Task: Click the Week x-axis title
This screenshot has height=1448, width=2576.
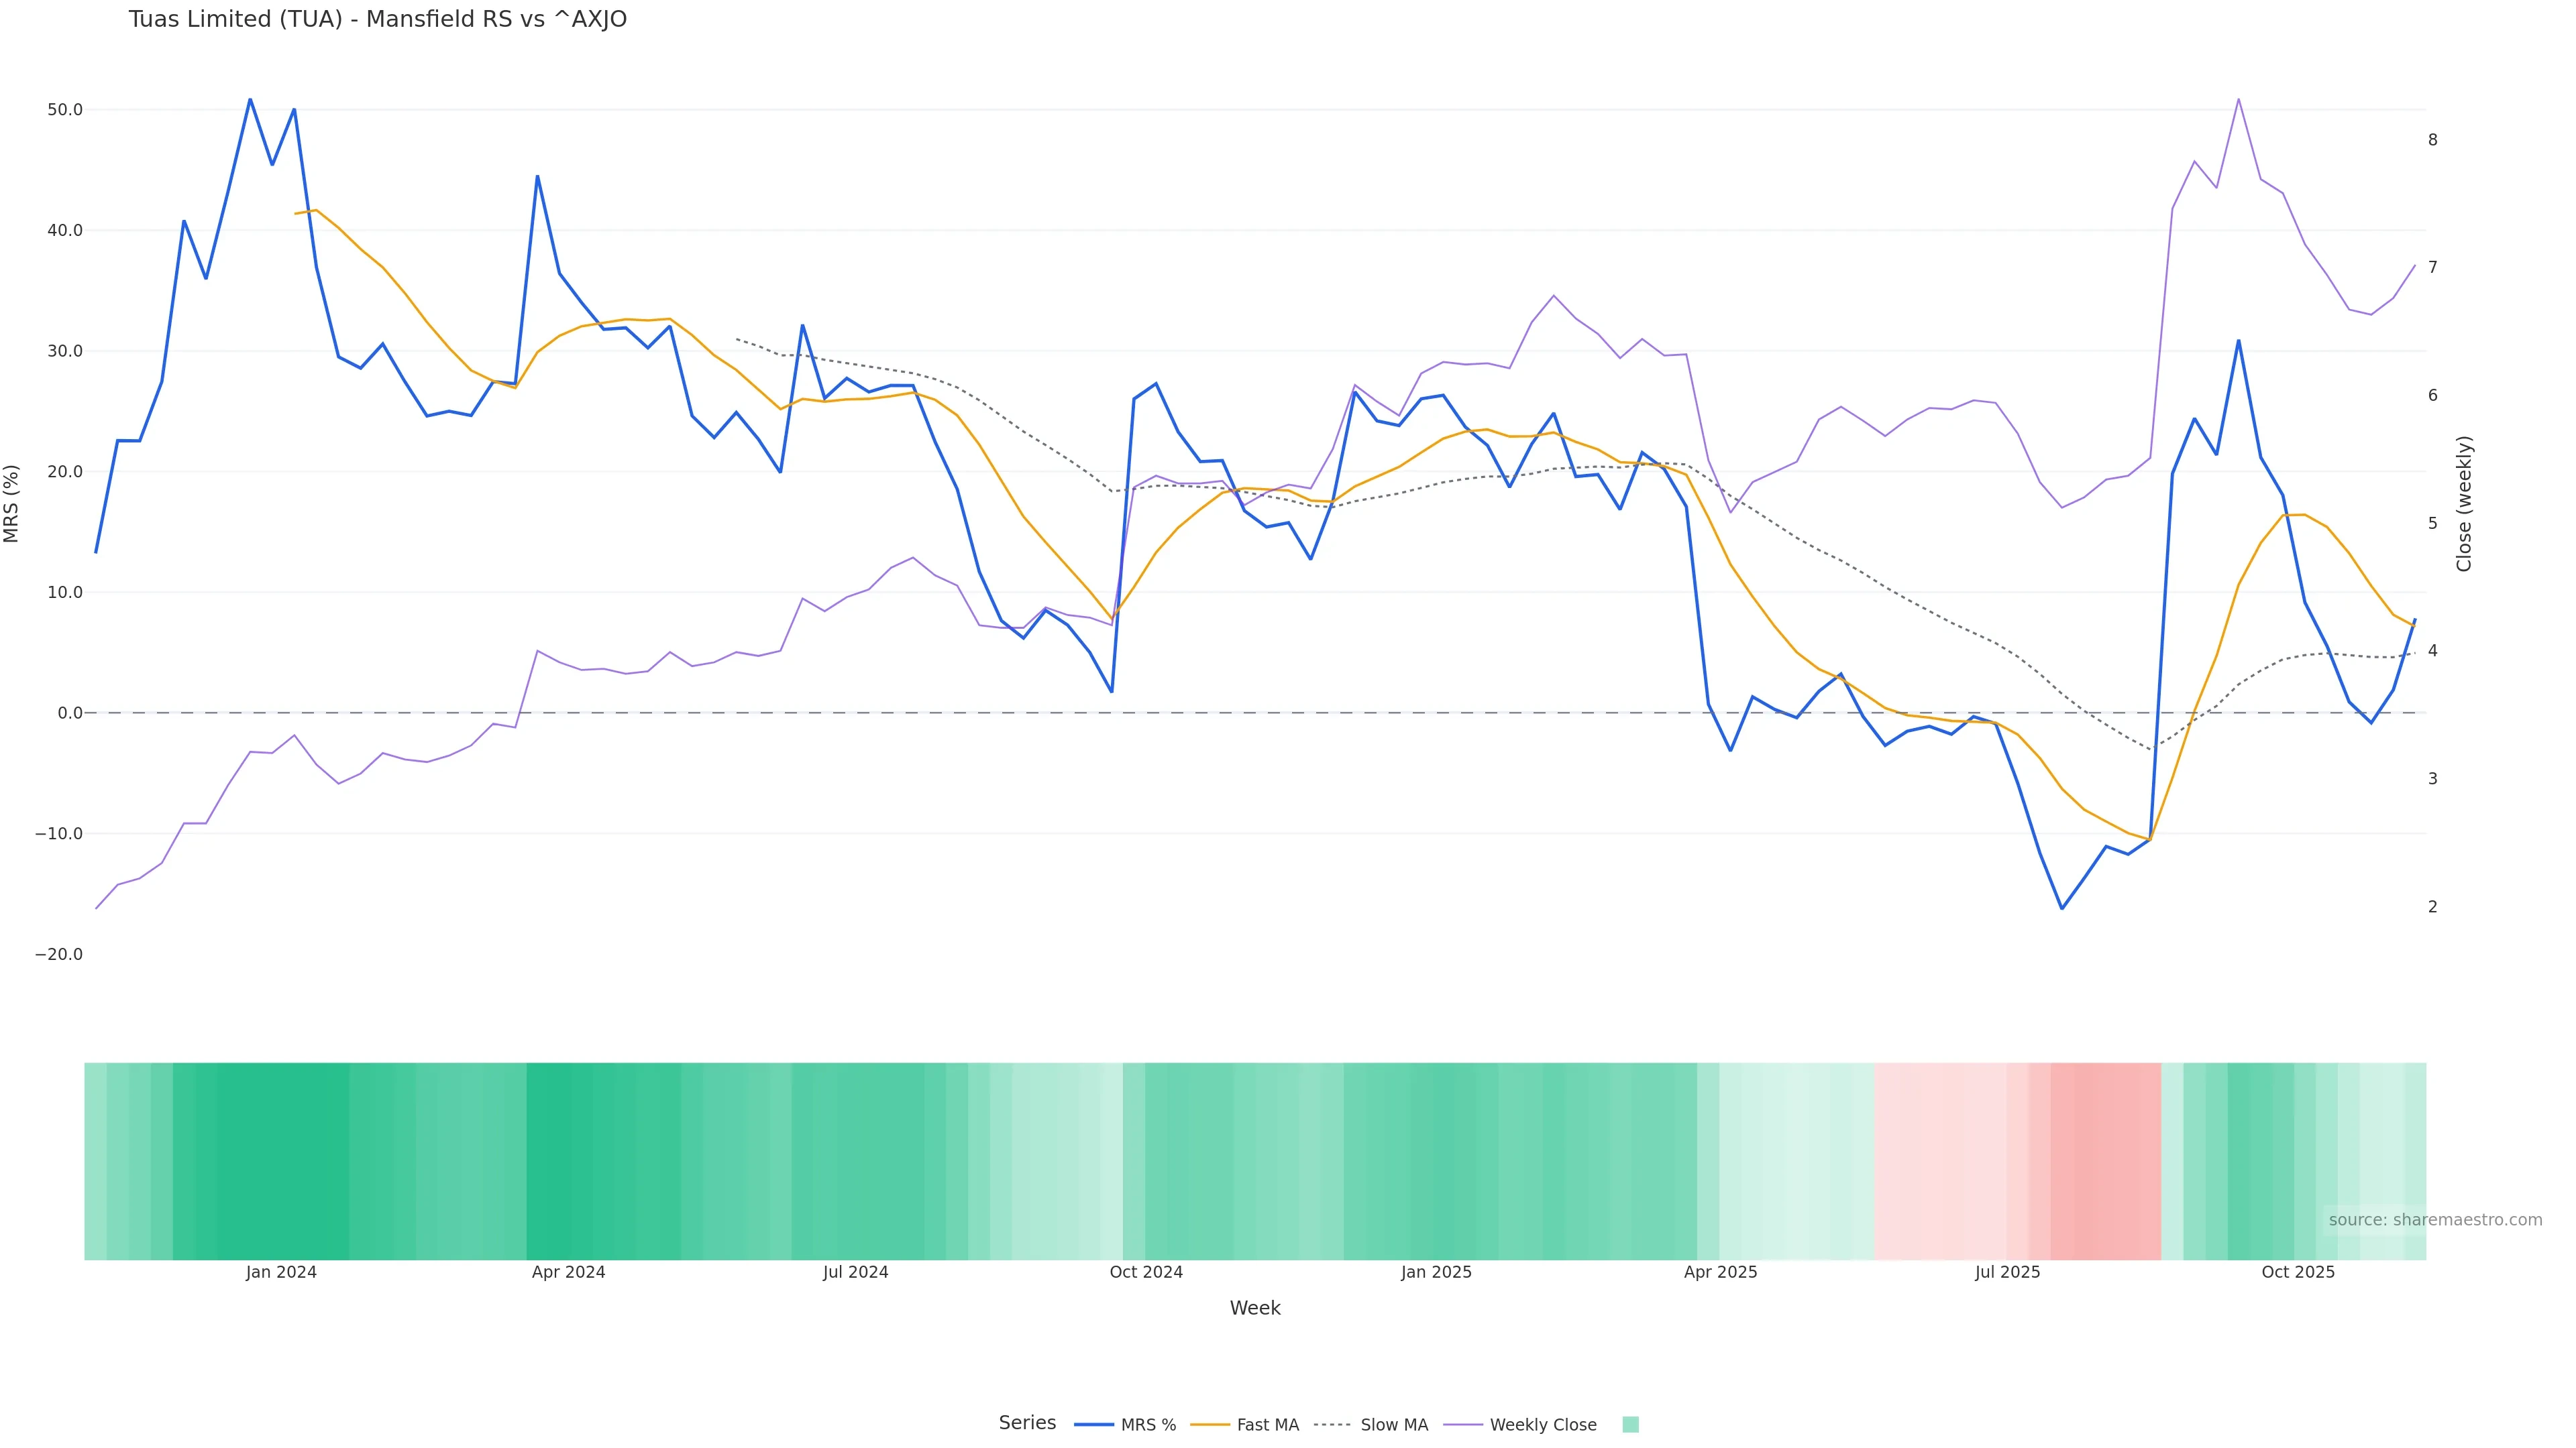Action: 1255,1308
